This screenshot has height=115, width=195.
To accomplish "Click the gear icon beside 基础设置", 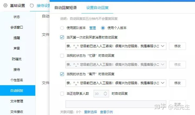I will (5, 5).
